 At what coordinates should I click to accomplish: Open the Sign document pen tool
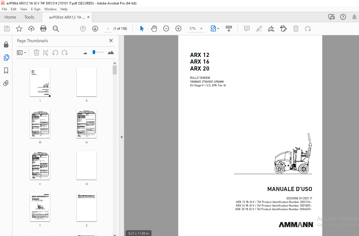pos(271,29)
